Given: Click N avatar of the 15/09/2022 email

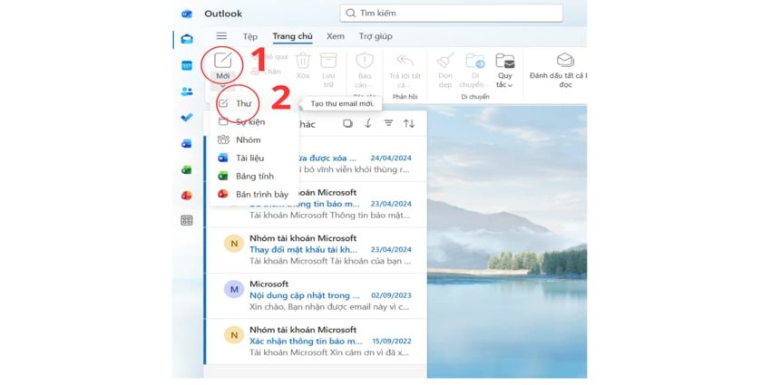Looking at the screenshot, I should pyautogui.click(x=234, y=335).
